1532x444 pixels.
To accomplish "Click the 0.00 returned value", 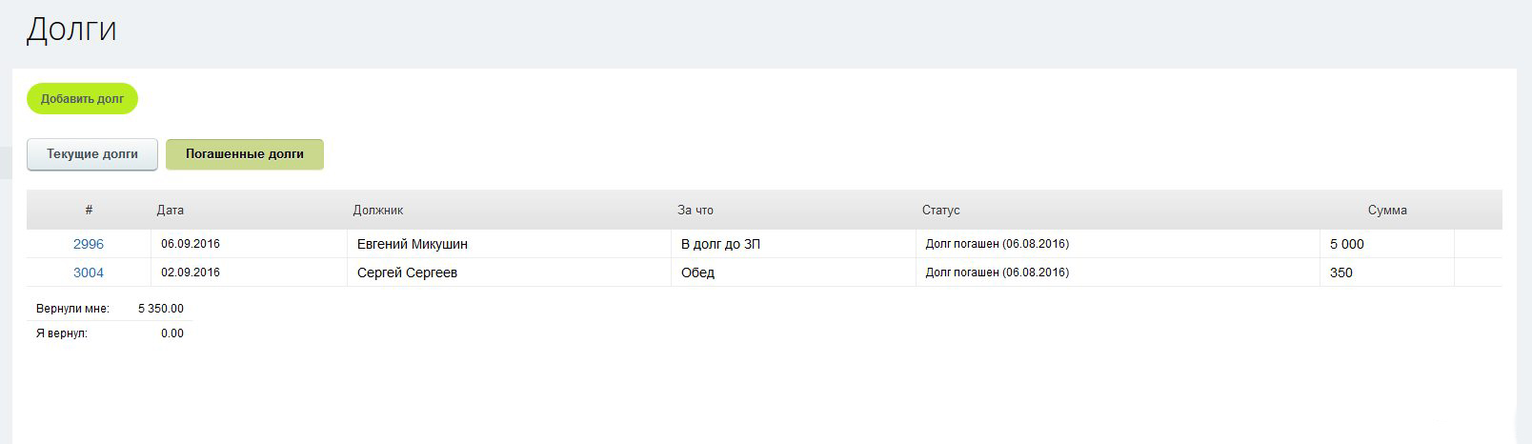I will coord(172,333).
